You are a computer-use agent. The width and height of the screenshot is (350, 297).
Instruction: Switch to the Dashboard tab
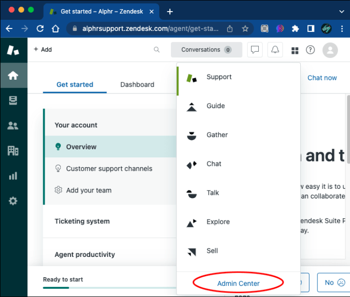click(x=137, y=85)
